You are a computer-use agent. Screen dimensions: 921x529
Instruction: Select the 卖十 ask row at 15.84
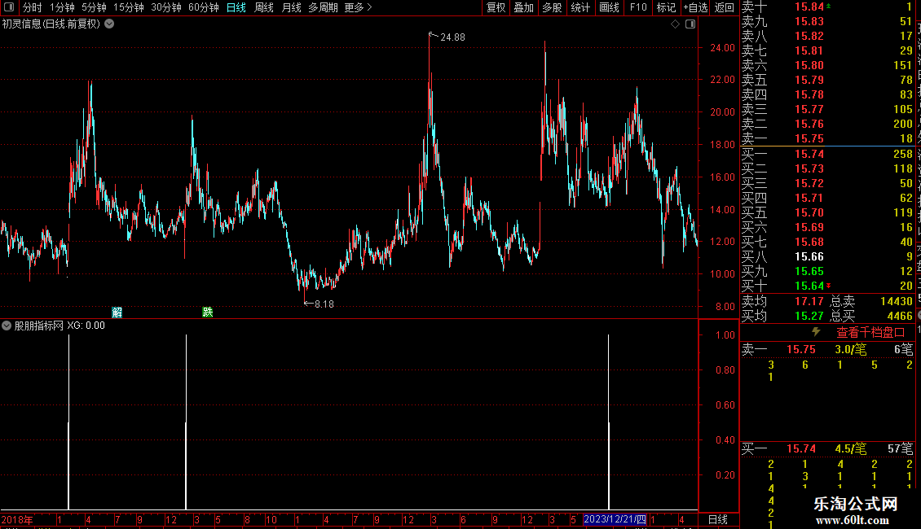coord(827,7)
